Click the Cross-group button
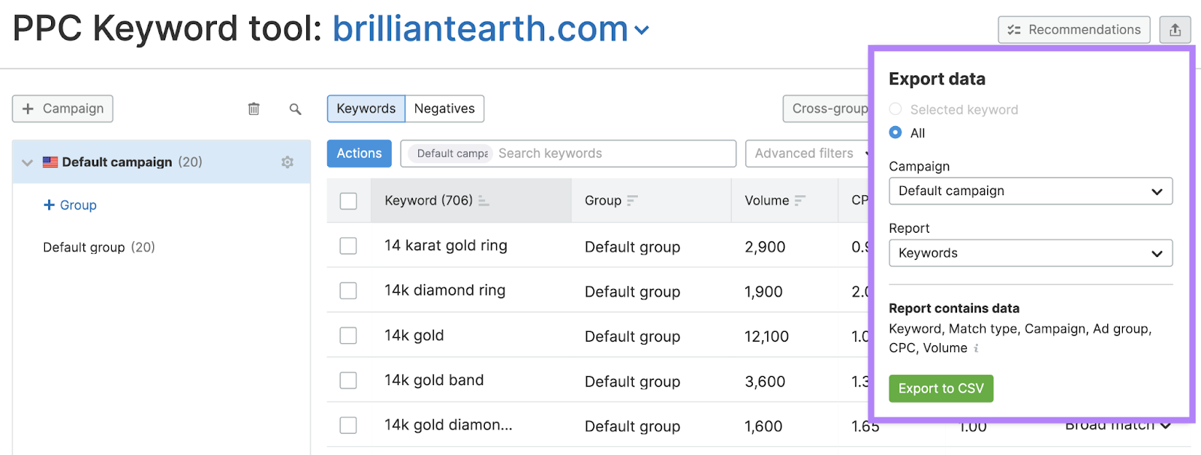Image resolution: width=1201 pixels, height=455 pixels. (x=826, y=109)
